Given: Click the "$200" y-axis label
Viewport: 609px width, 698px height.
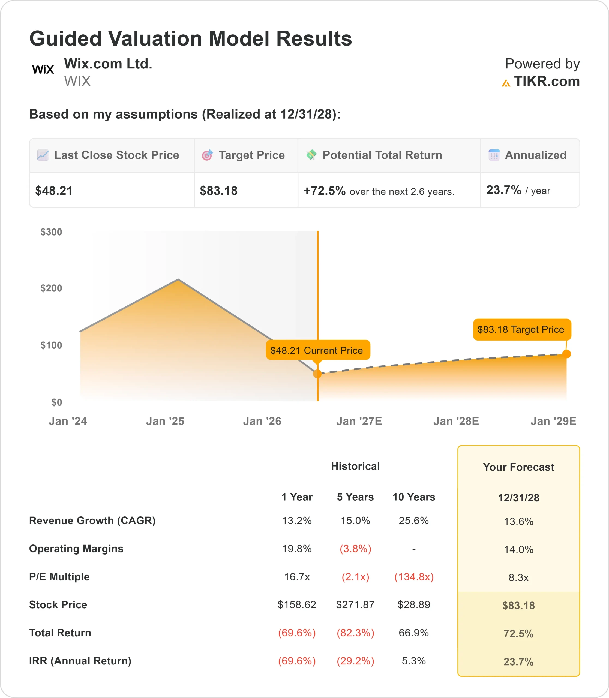Looking at the screenshot, I should pyautogui.click(x=51, y=288).
